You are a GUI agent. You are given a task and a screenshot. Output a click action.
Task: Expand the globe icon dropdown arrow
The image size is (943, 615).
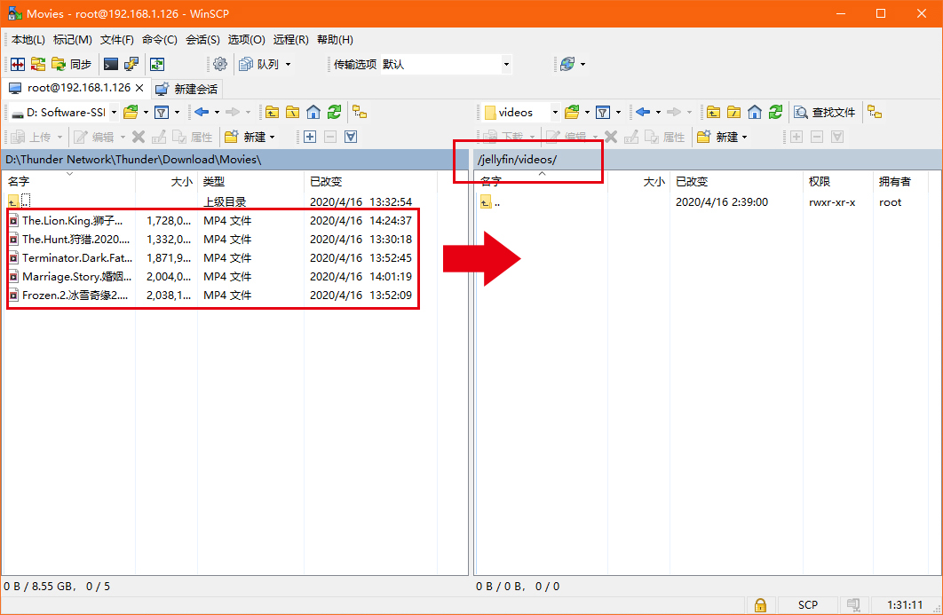(x=582, y=64)
